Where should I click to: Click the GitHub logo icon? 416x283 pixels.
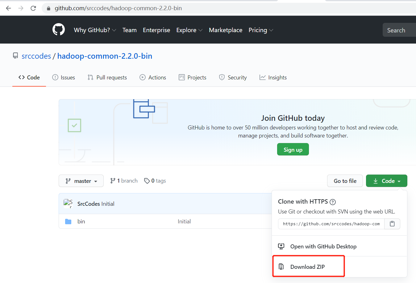tap(58, 29)
